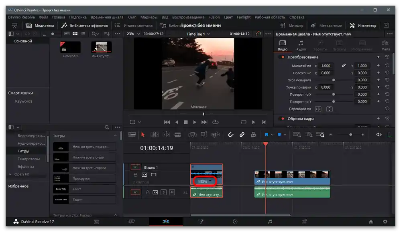Open the Правка menu
Screen dimensions: 401x232
pyautogui.click(x=59, y=17)
